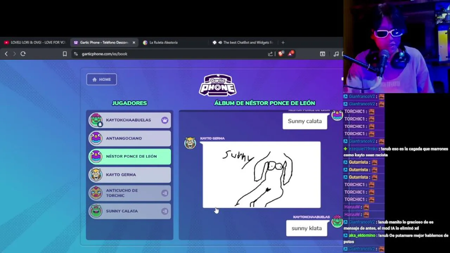Screen dimensions: 450x253
Task: Click the sunny klata text bubble
Action: tap(307, 228)
